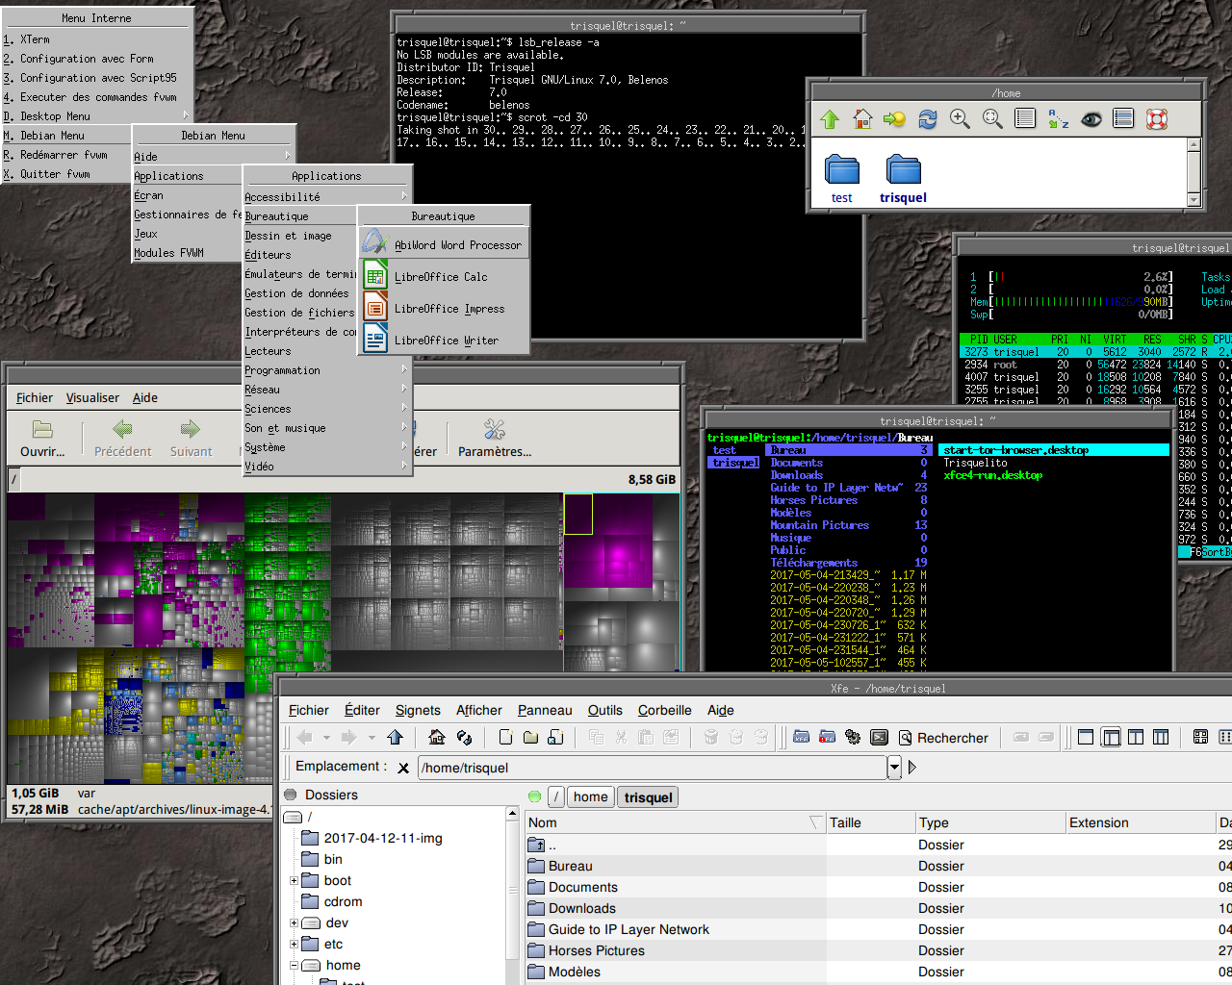Open Signets menu in Xfe
Image resolution: width=1232 pixels, height=985 pixels.
[x=418, y=710]
